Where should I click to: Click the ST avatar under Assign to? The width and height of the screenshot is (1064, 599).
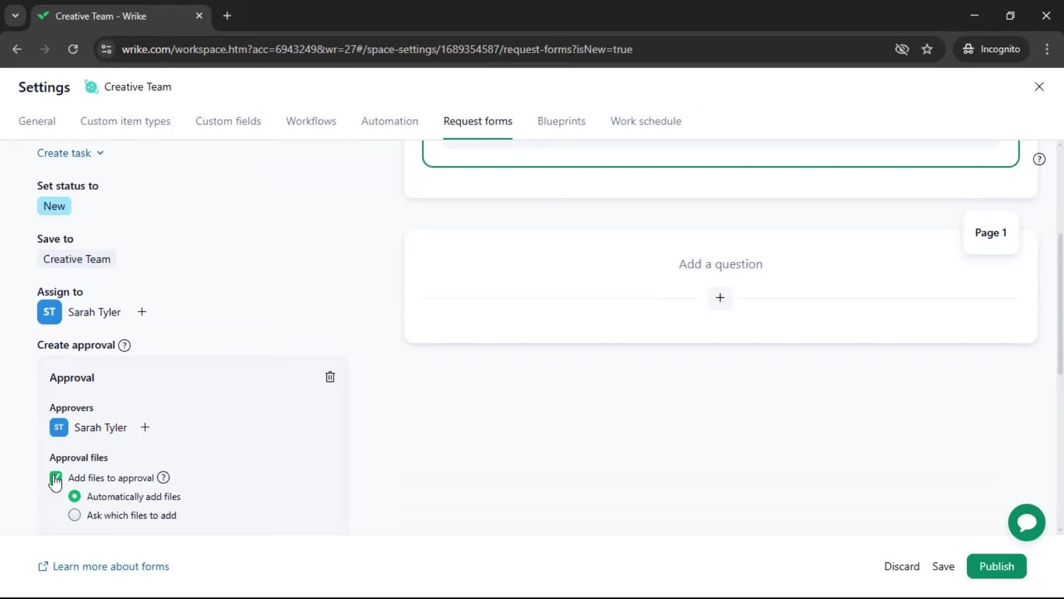pos(49,312)
